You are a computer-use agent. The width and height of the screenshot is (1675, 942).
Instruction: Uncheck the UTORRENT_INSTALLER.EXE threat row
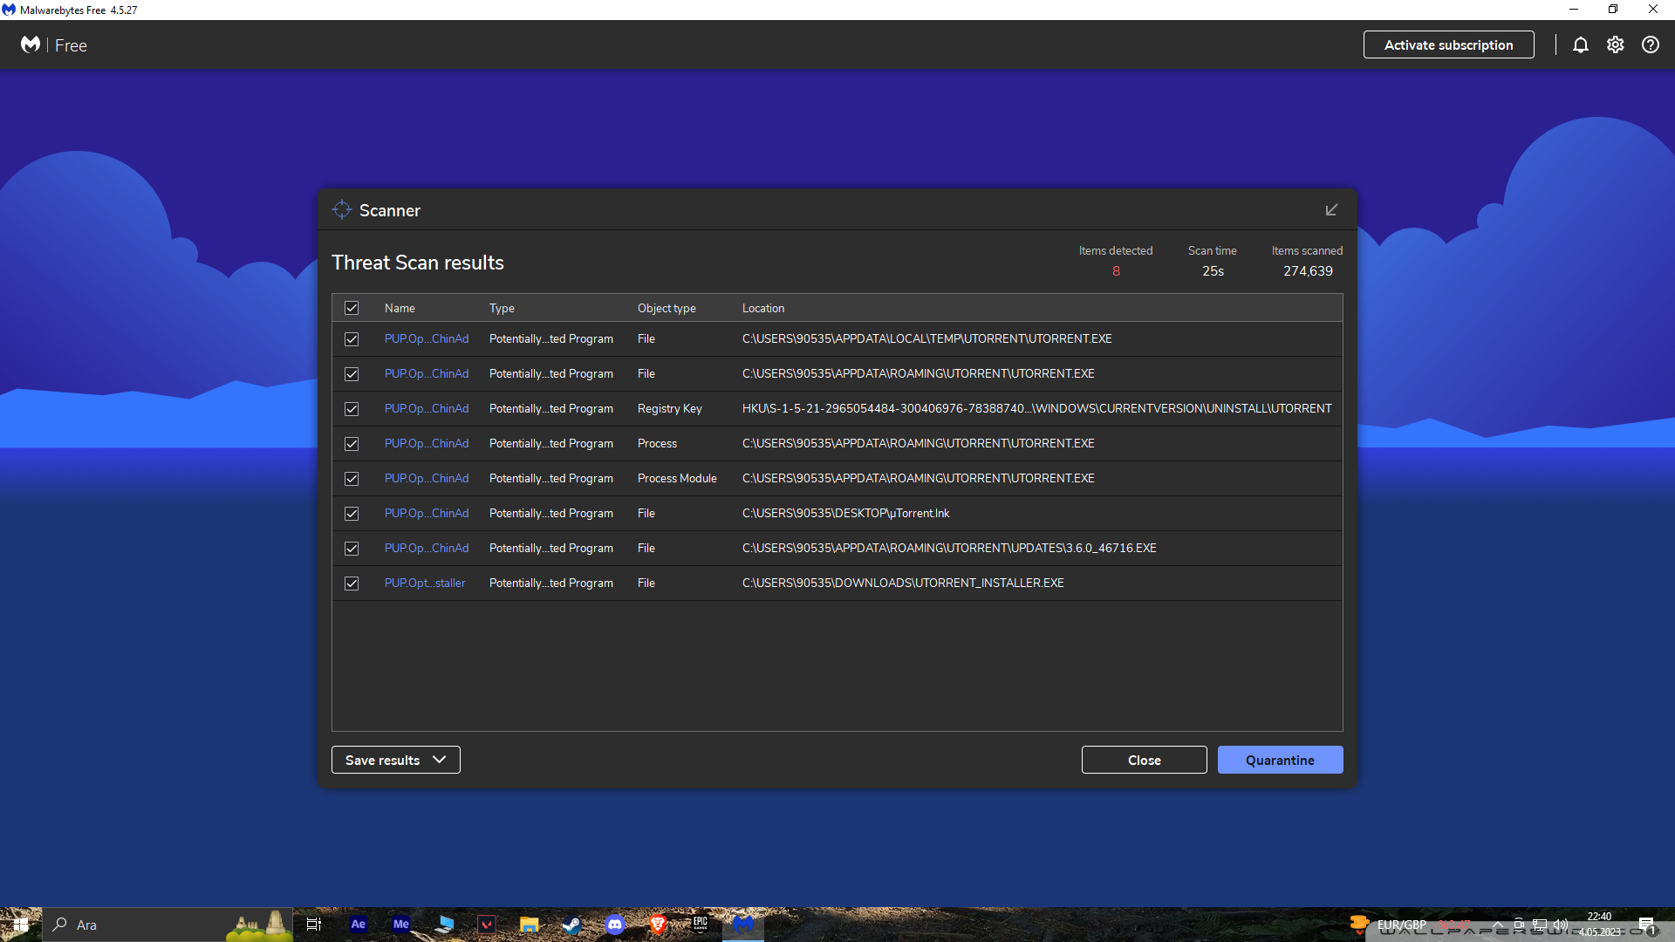point(352,584)
